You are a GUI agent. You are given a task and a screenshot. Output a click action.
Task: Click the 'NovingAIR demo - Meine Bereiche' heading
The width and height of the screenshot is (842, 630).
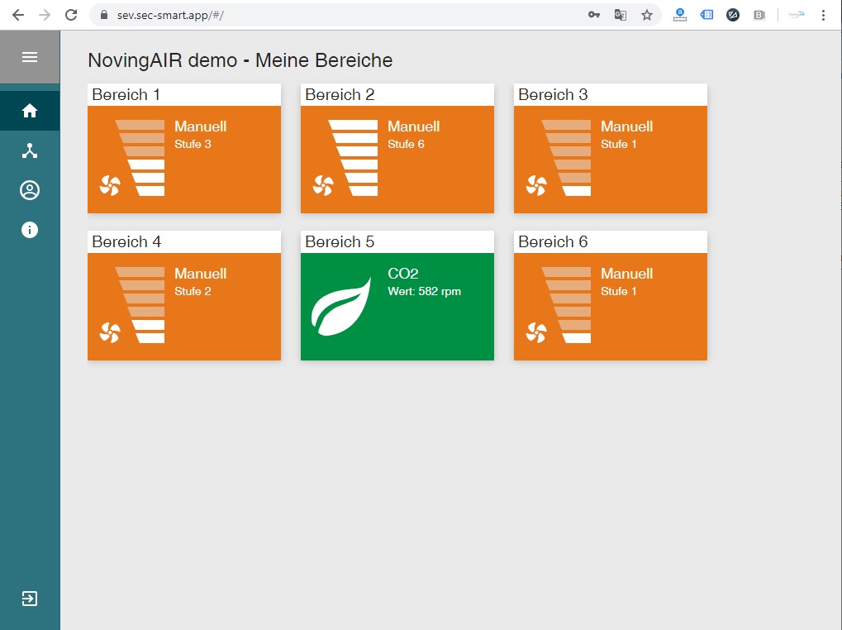coord(240,60)
